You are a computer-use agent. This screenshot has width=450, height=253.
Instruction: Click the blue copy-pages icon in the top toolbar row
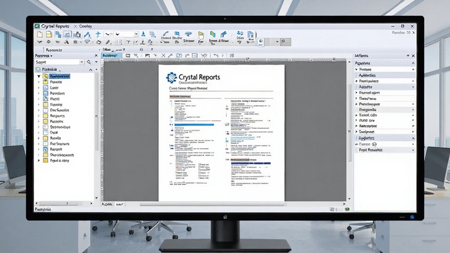58,34
